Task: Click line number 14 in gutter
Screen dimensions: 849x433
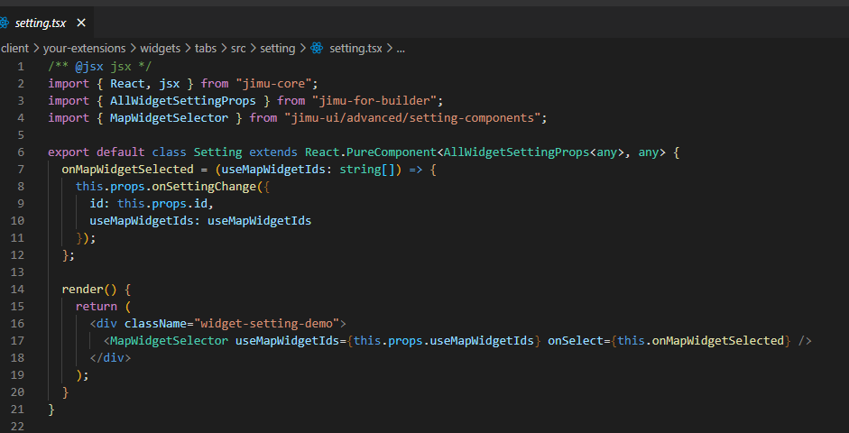Action: click(x=17, y=289)
